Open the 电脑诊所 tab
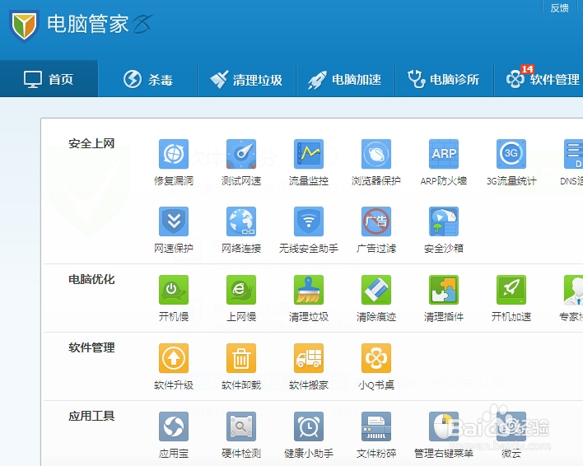Viewport: 583px width, 466px height. tap(444, 79)
